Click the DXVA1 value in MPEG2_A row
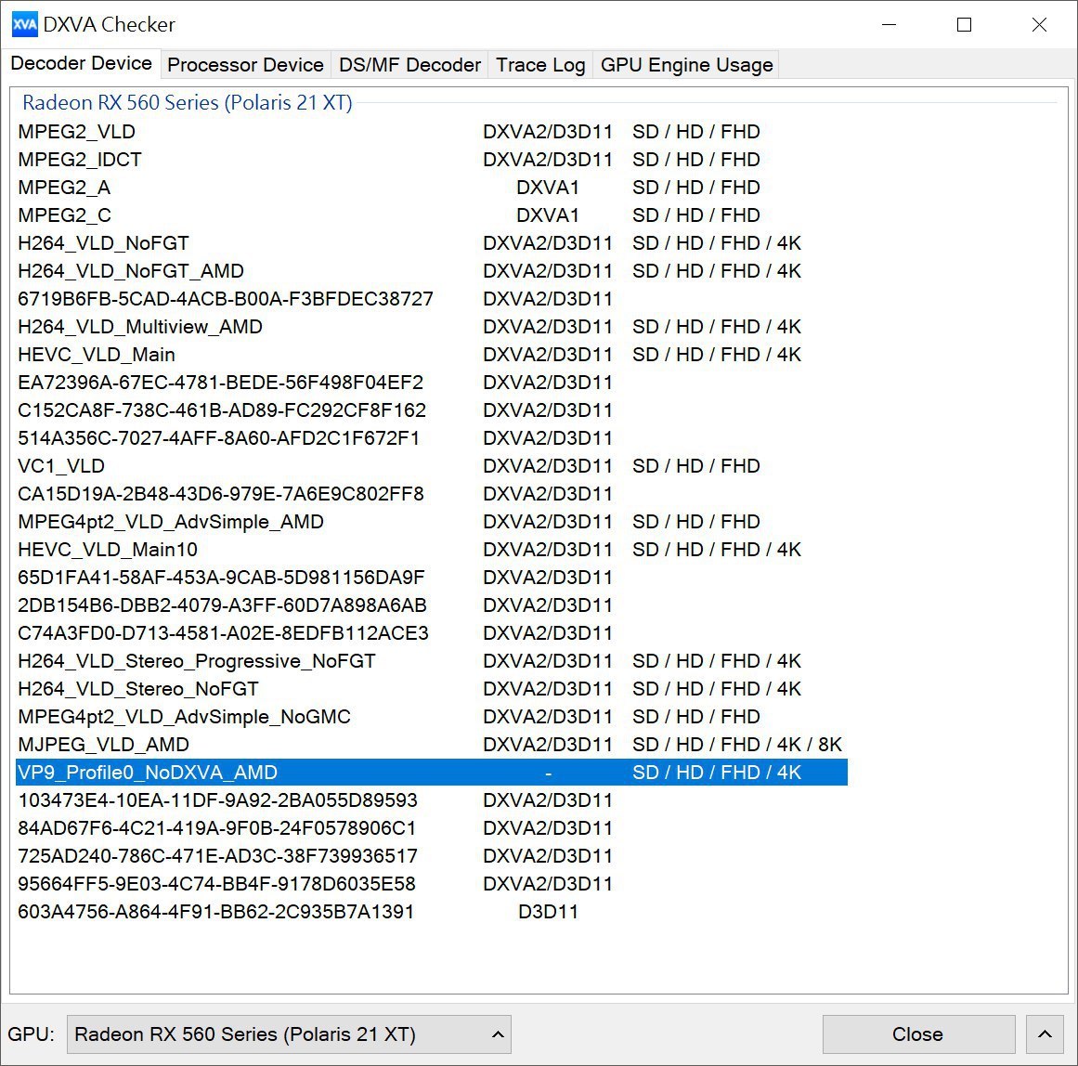This screenshot has width=1078, height=1066. pos(548,187)
